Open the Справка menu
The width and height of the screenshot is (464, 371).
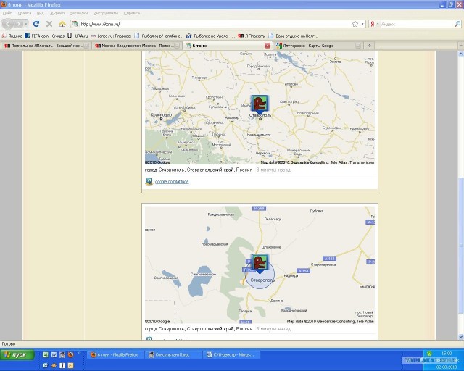(x=132, y=13)
